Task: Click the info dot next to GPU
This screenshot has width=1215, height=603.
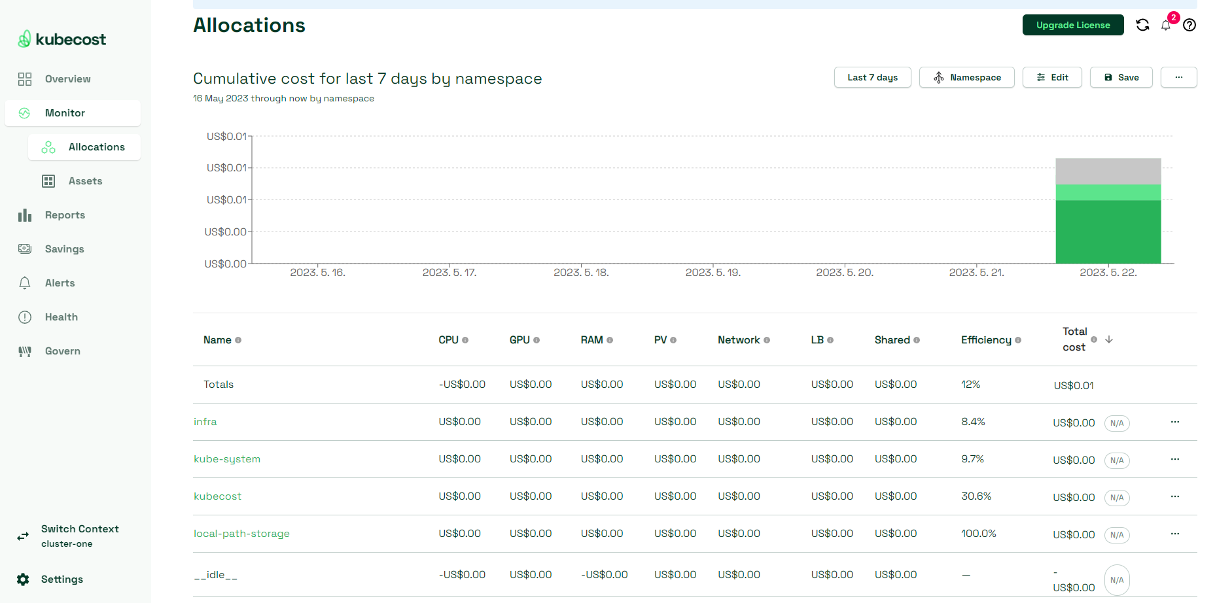Action: (537, 340)
